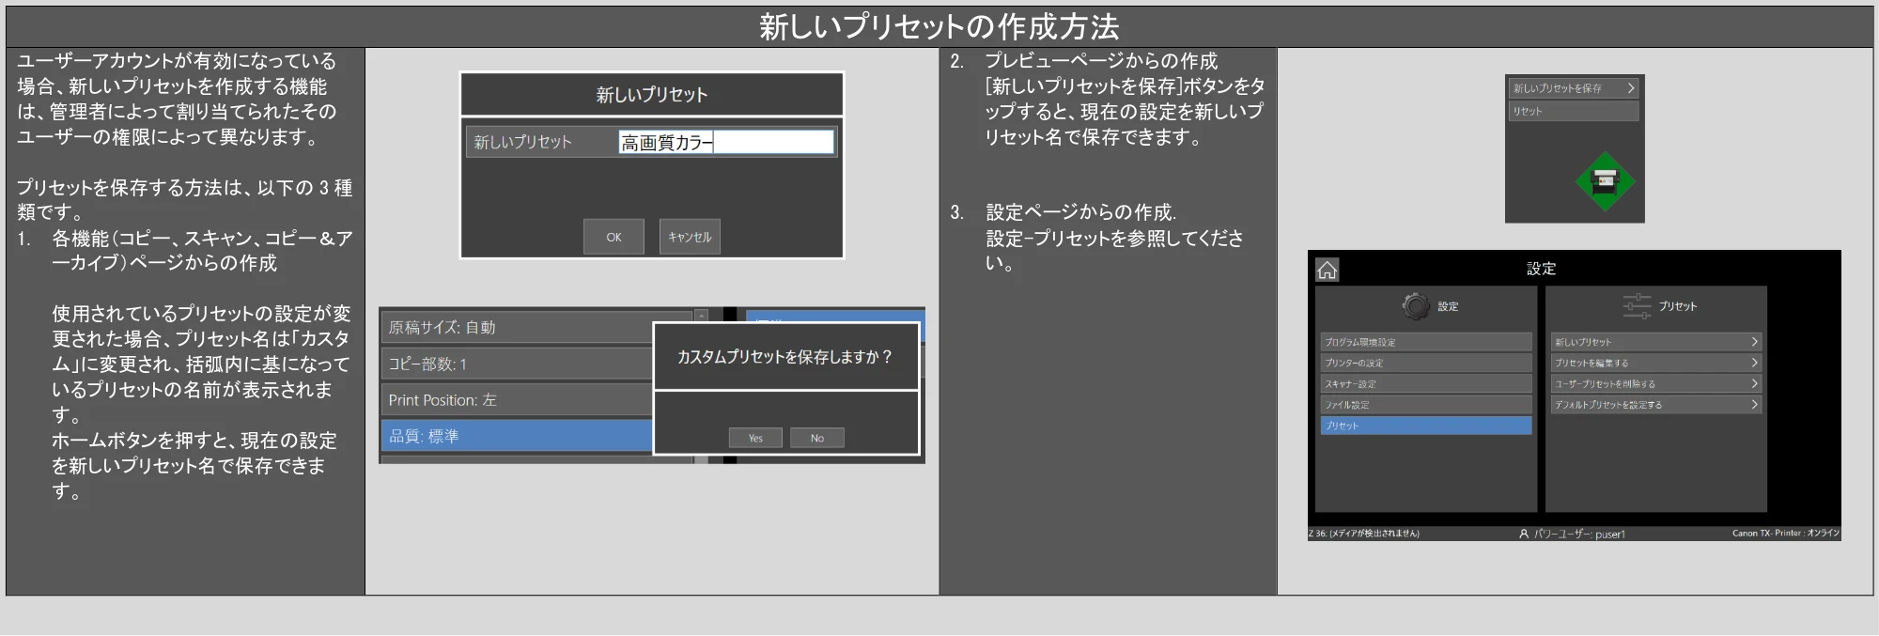
Task: Confirm new preset with OK button
Action: [613, 237]
